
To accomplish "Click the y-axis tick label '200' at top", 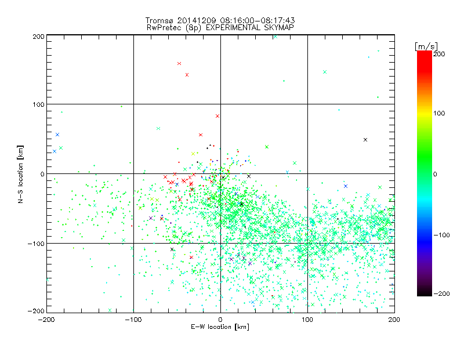I will (x=38, y=37).
